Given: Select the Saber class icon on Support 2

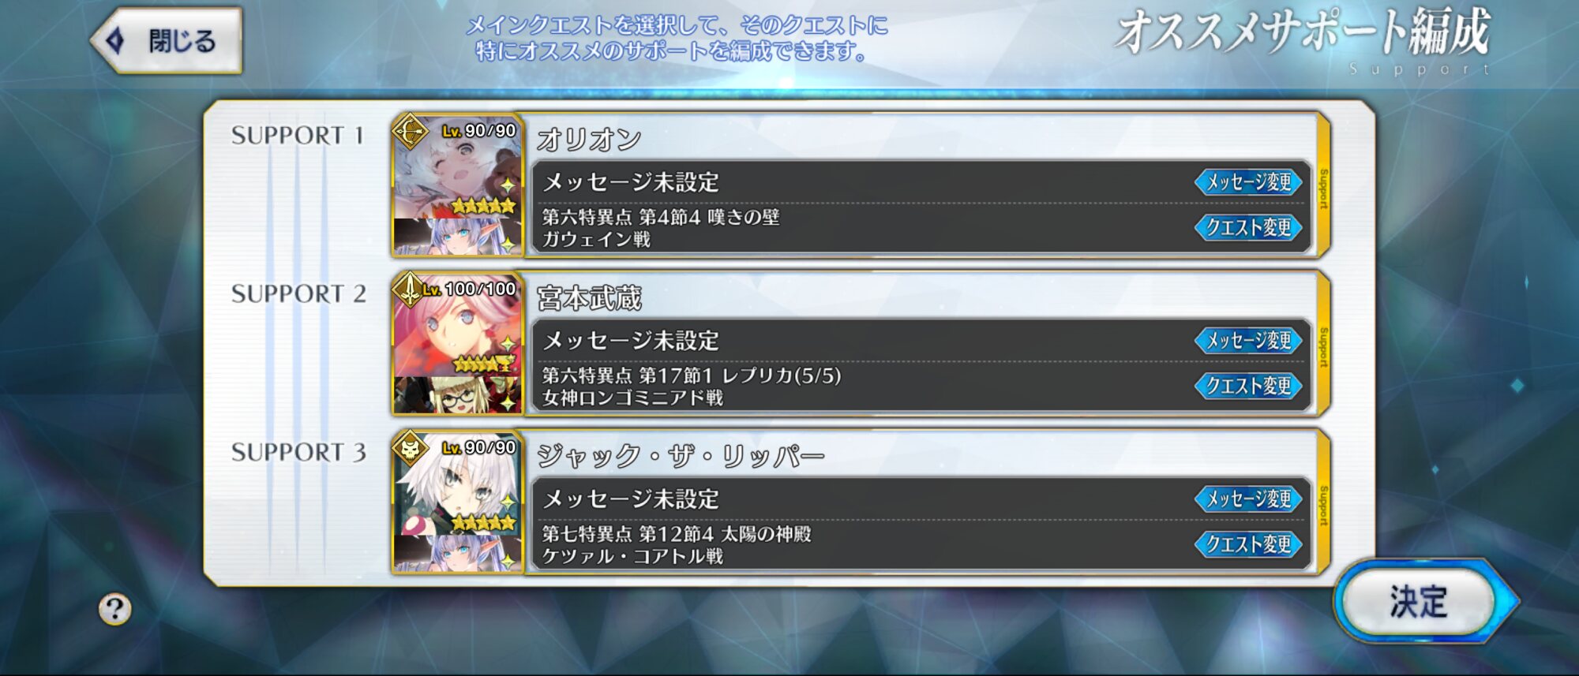Looking at the screenshot, I should tap(409, 290).
